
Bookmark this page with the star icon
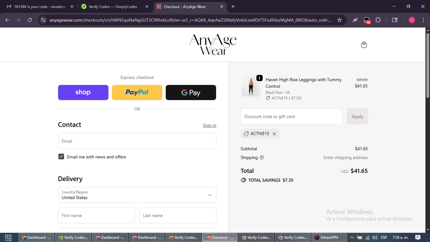click(x=339, y=20)
